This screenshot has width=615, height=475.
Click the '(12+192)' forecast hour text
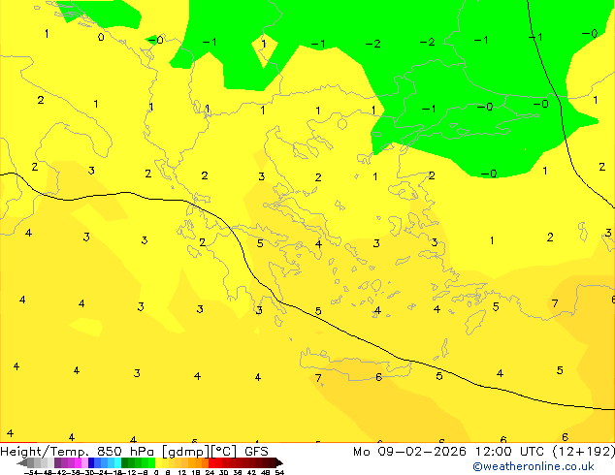(x=584, y=452)
